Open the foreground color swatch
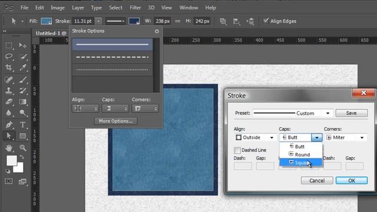 pyautogui.click(x=12, y=161)
